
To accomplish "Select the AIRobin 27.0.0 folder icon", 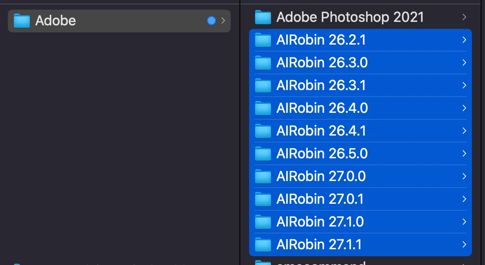I will [263, 177].
